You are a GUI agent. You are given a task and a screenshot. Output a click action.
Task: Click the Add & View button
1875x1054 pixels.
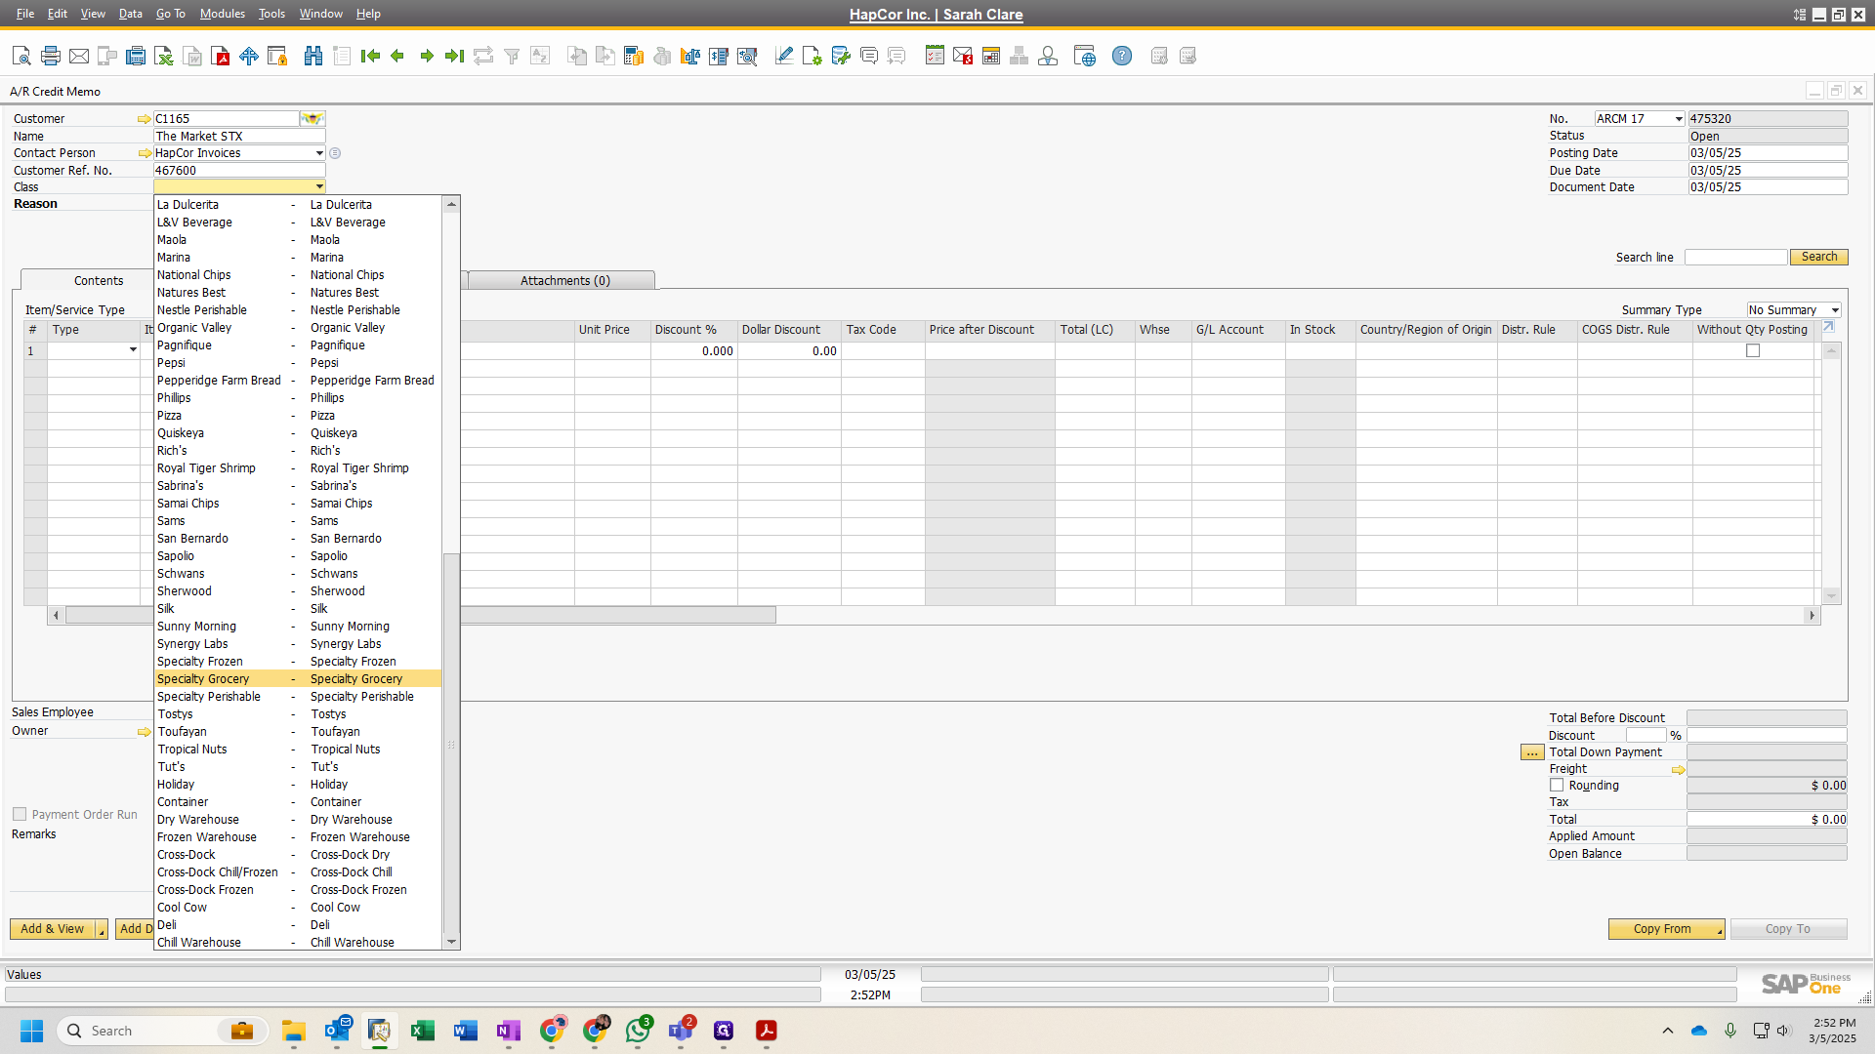click(x=53, y=929)
